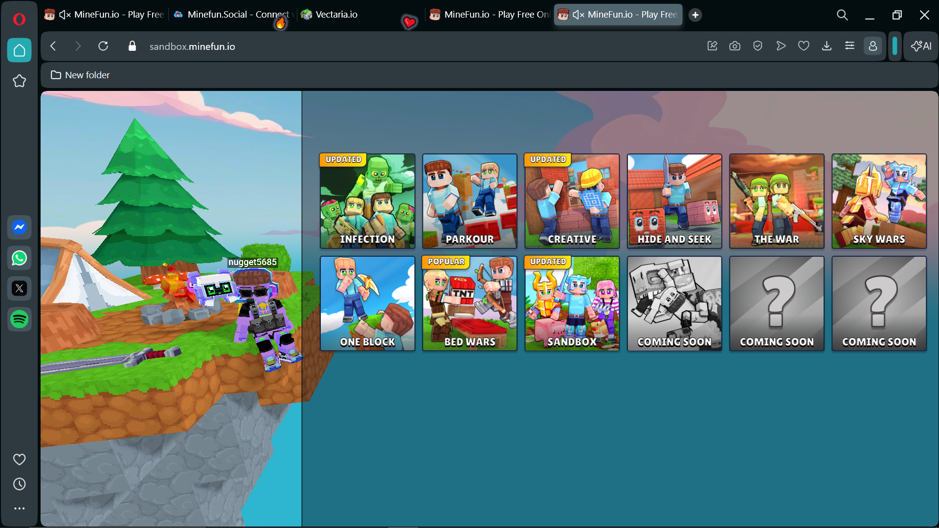Click the address bar URL
The width and height of the screenshot is (939, 528).
192,46
